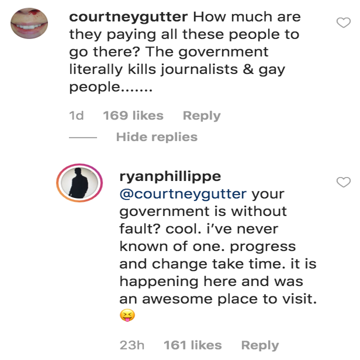This screenshot has height=360, width=360.
Task: Reply to courtneygutter's comment
Action: point(201,115)
